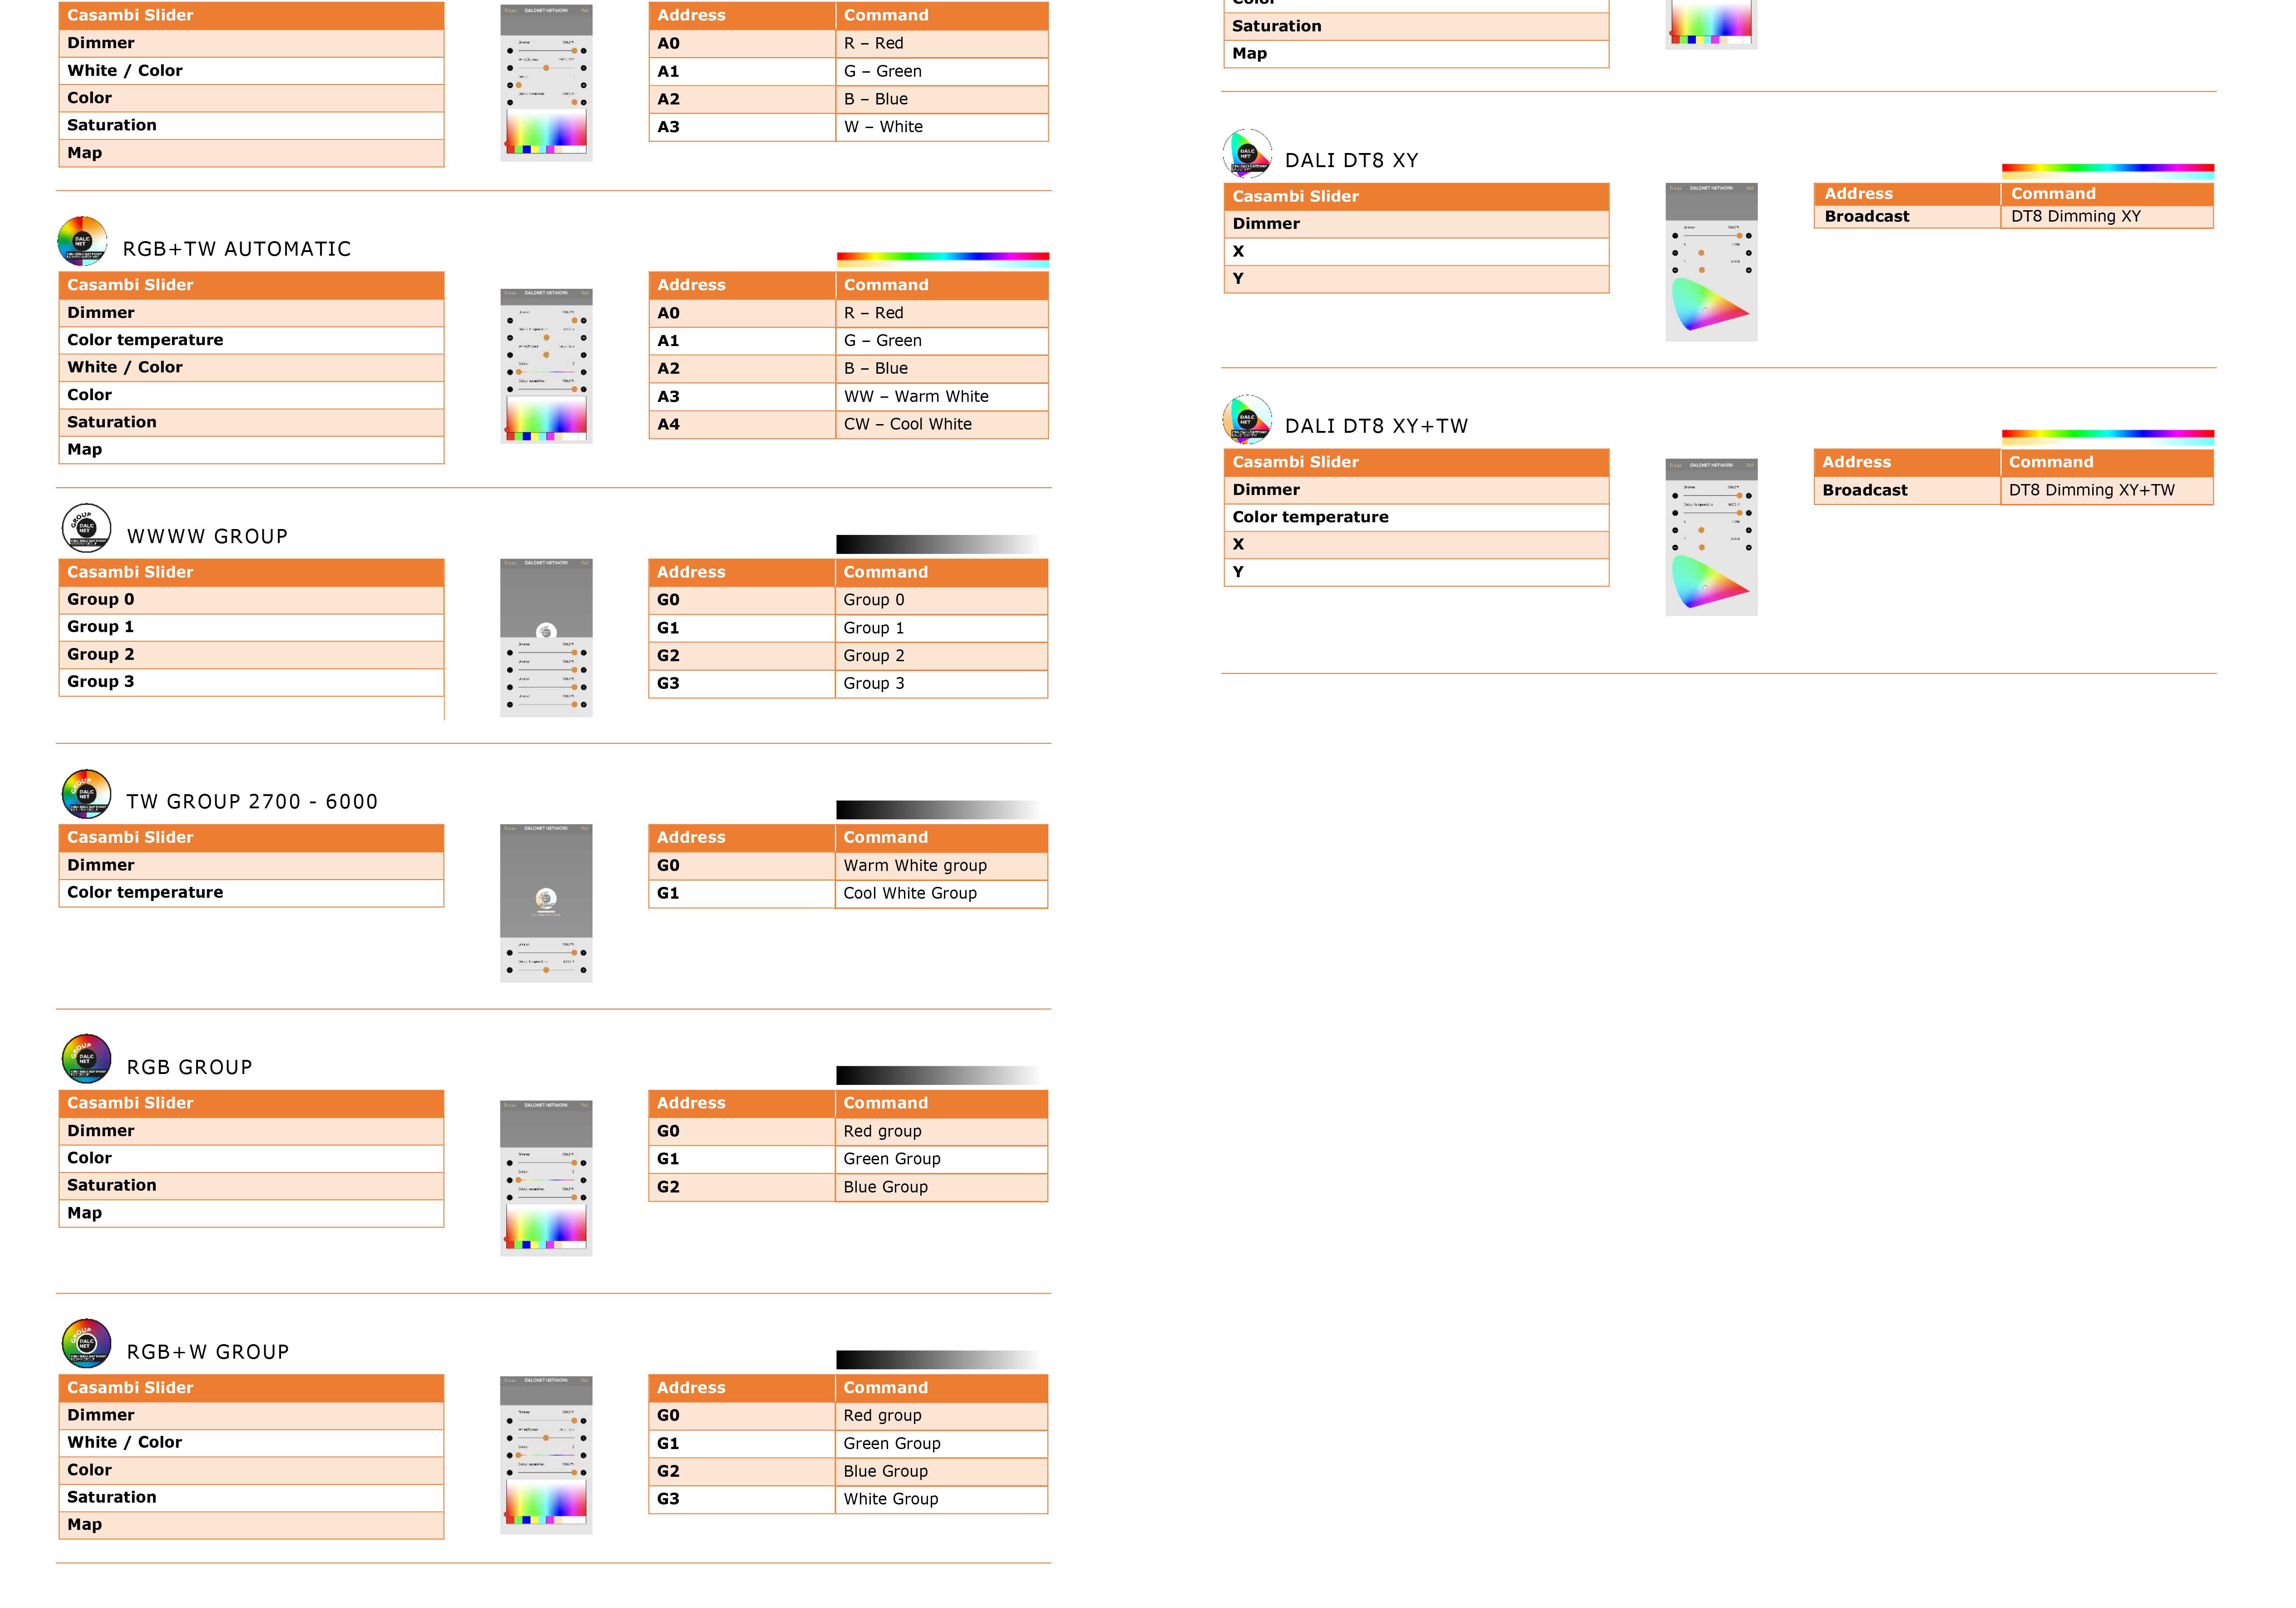This screenshot has height=1608, width=2296.
Task: Click the TW GROUP 2700 - 6000 logo icon
Action: 87,794
